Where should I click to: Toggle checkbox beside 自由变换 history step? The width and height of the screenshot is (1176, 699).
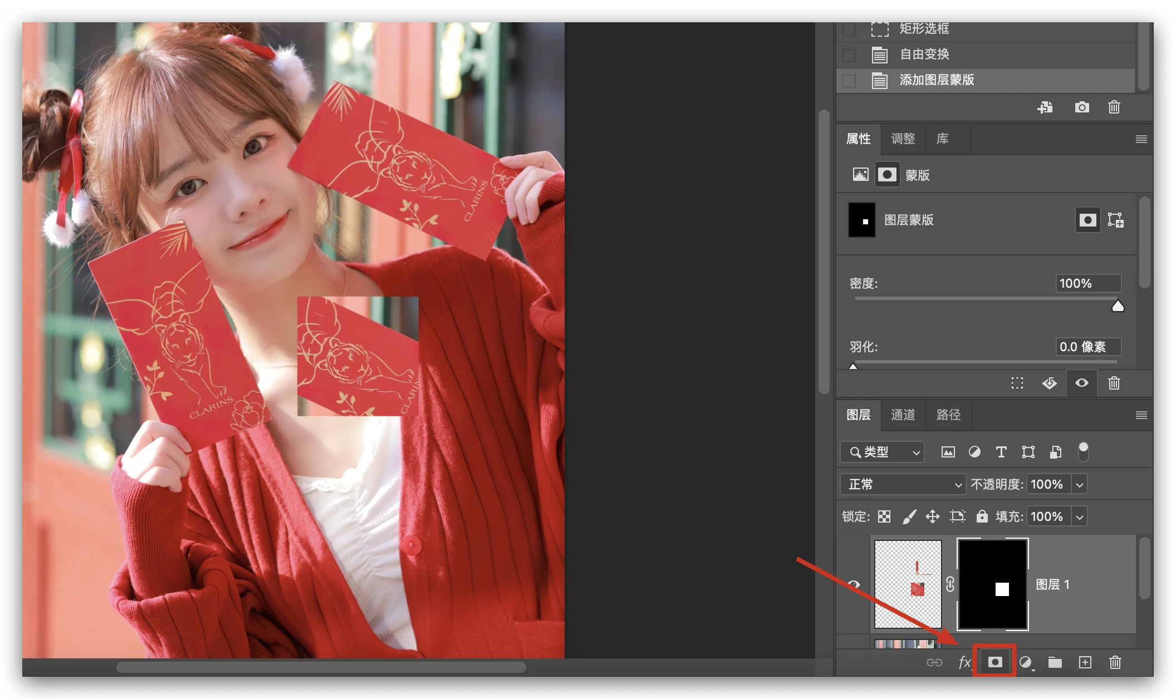pos(849,55)
